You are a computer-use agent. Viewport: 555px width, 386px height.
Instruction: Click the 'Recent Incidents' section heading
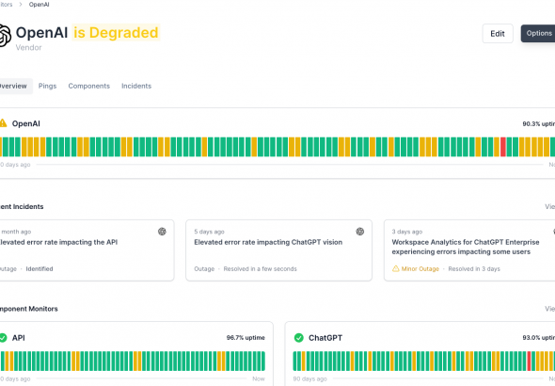(22, 206)
